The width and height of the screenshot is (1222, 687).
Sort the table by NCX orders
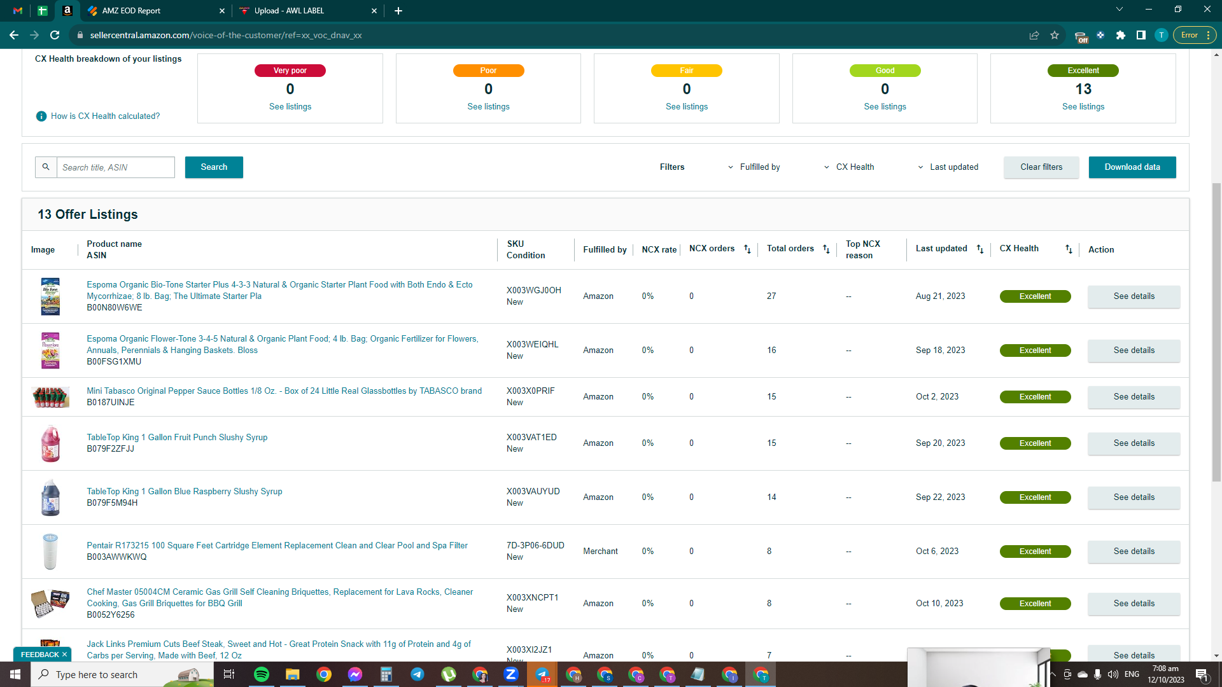click(748, 249)
